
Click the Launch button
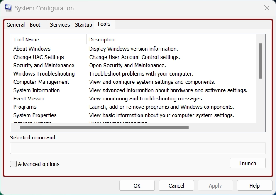tap(248, 163)
